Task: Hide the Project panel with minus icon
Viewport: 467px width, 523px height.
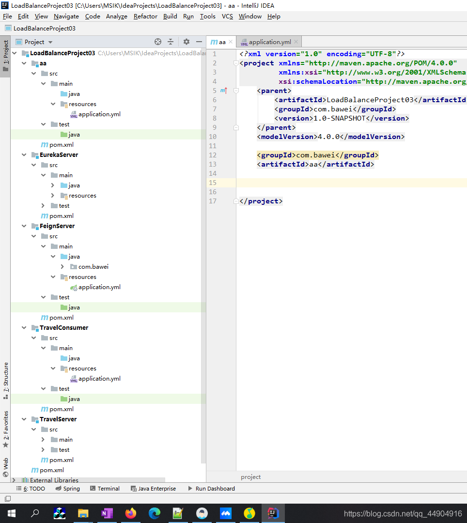Action: coord(199,42)
